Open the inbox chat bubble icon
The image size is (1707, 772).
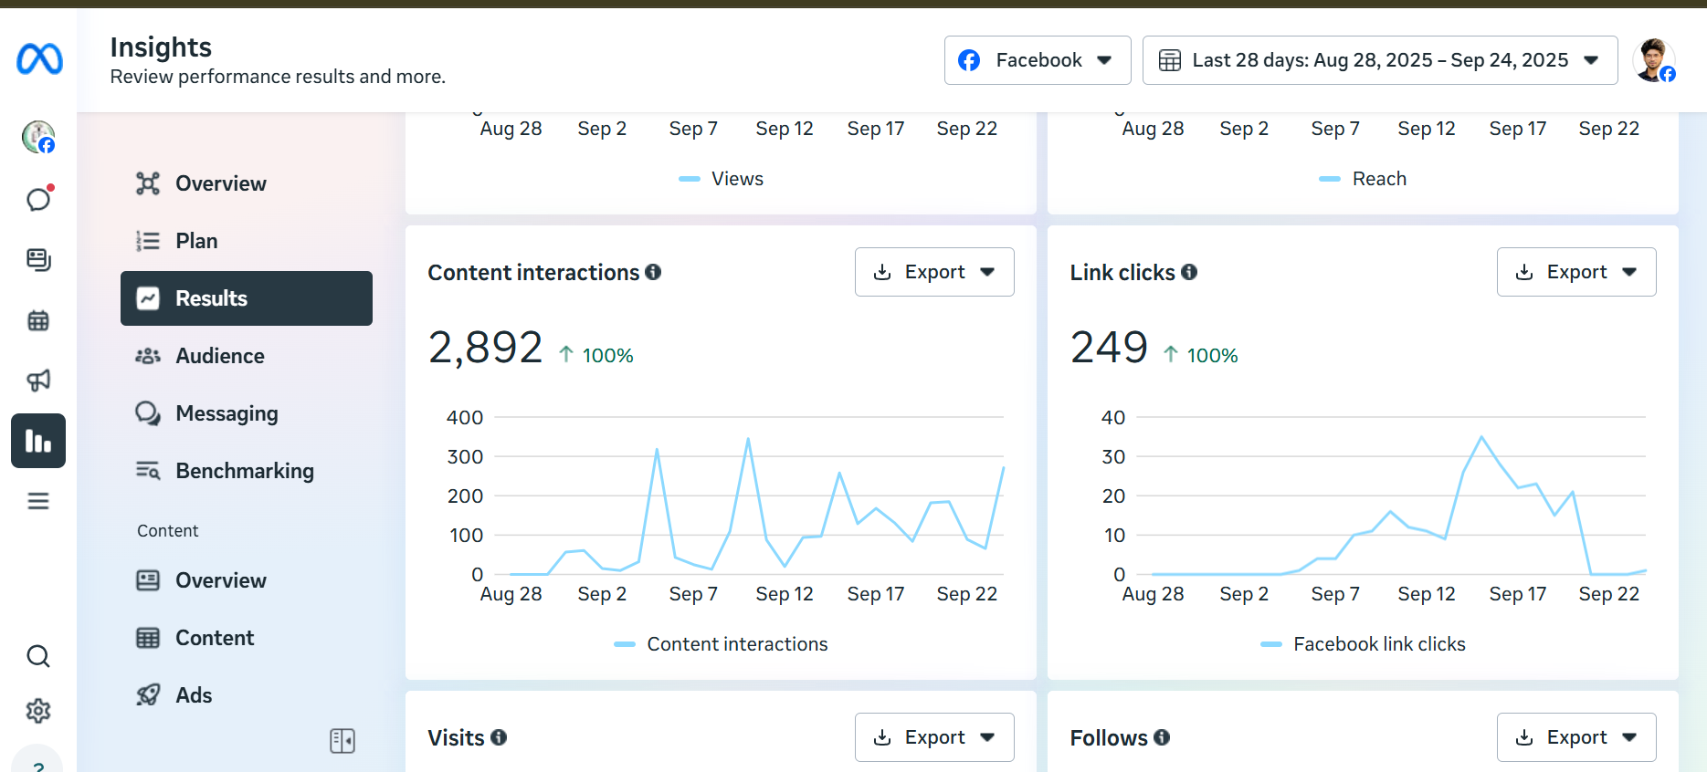38,199
